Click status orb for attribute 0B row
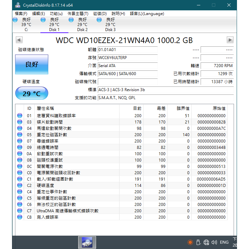Viewport: 249px width, 249px height. click(20, 160)
